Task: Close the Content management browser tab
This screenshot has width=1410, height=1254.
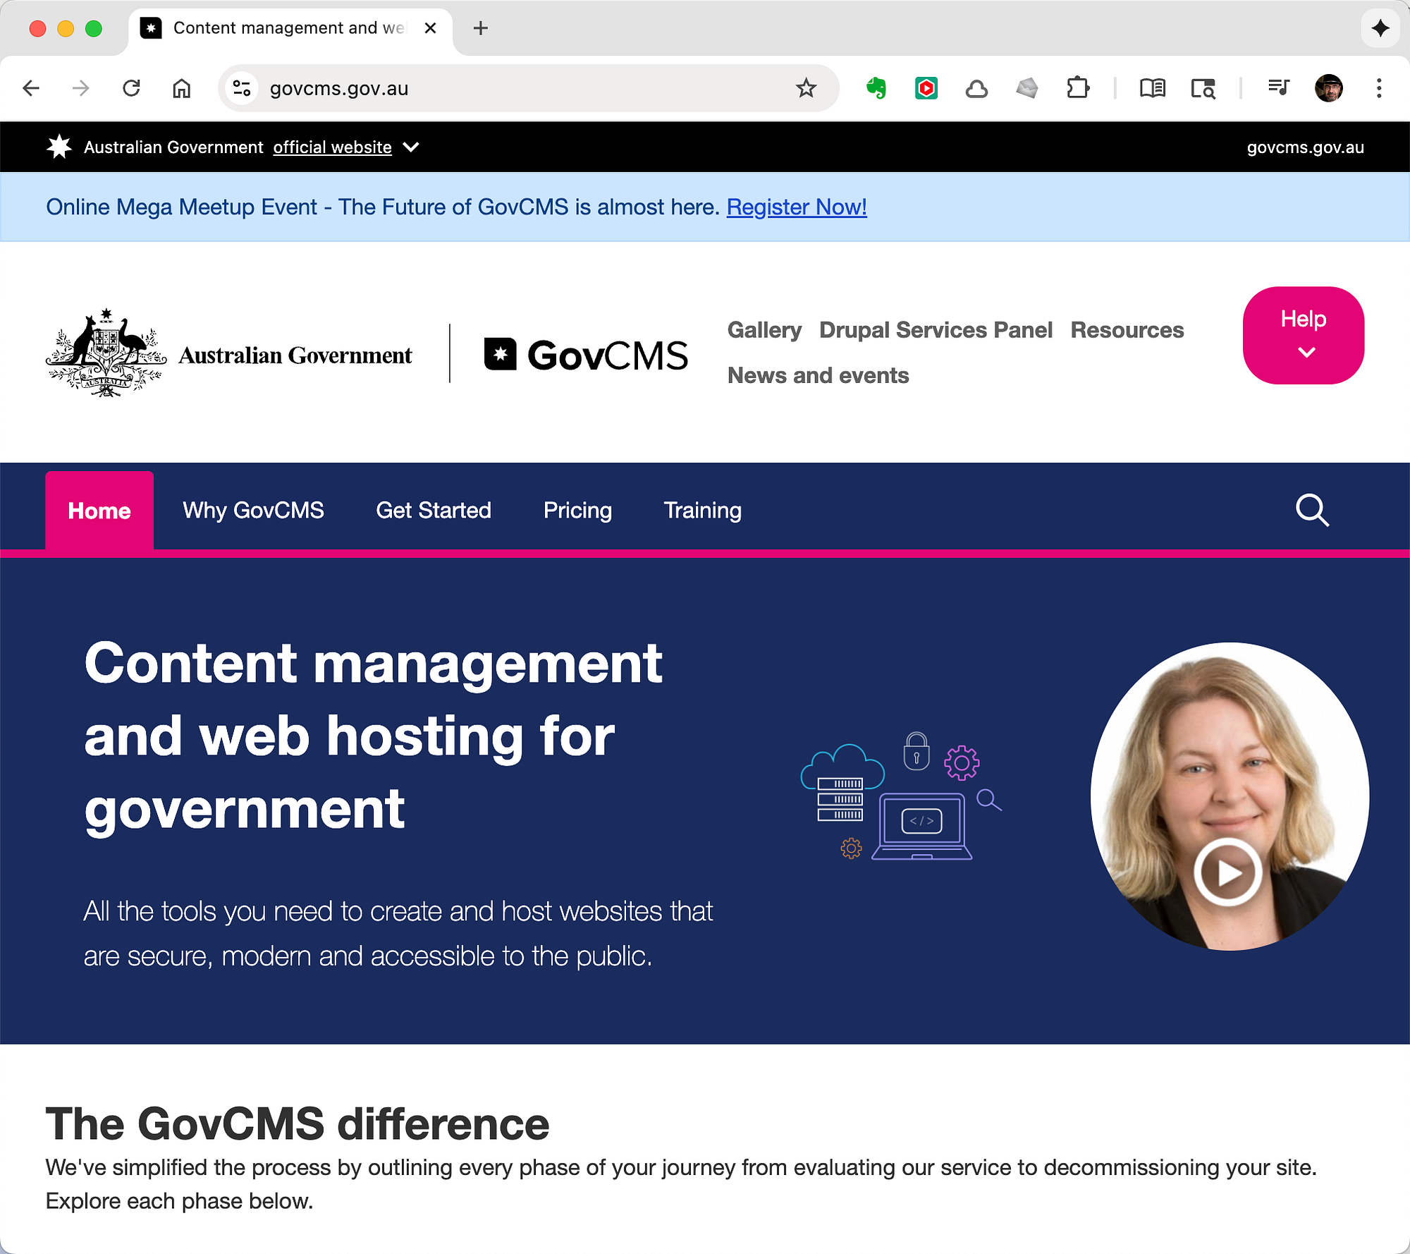Action: point(431,28)
